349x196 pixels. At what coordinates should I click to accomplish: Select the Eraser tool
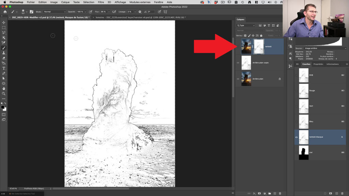pos(4,57)
